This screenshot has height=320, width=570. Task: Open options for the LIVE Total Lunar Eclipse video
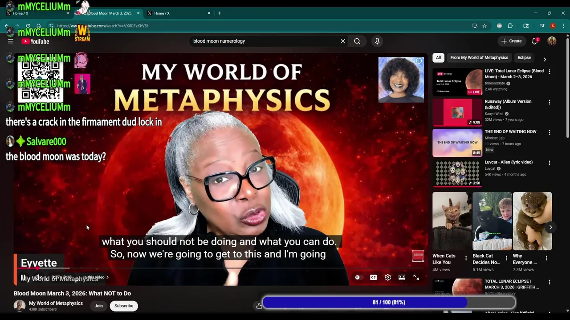[550, 72]
